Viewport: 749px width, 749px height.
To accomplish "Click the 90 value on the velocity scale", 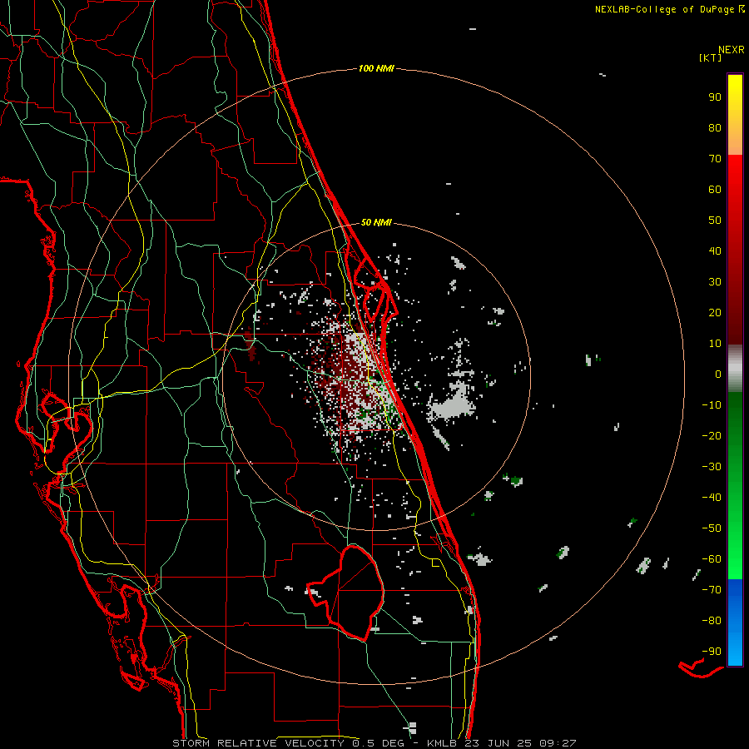I will pyautogui.click(x=715, y=97).
